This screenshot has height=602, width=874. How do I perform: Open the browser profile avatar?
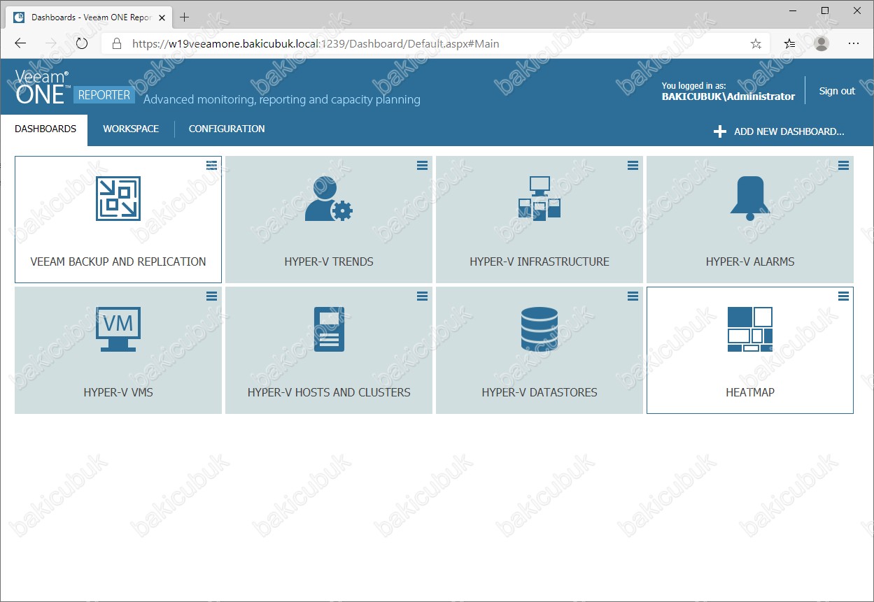point(822,43)
